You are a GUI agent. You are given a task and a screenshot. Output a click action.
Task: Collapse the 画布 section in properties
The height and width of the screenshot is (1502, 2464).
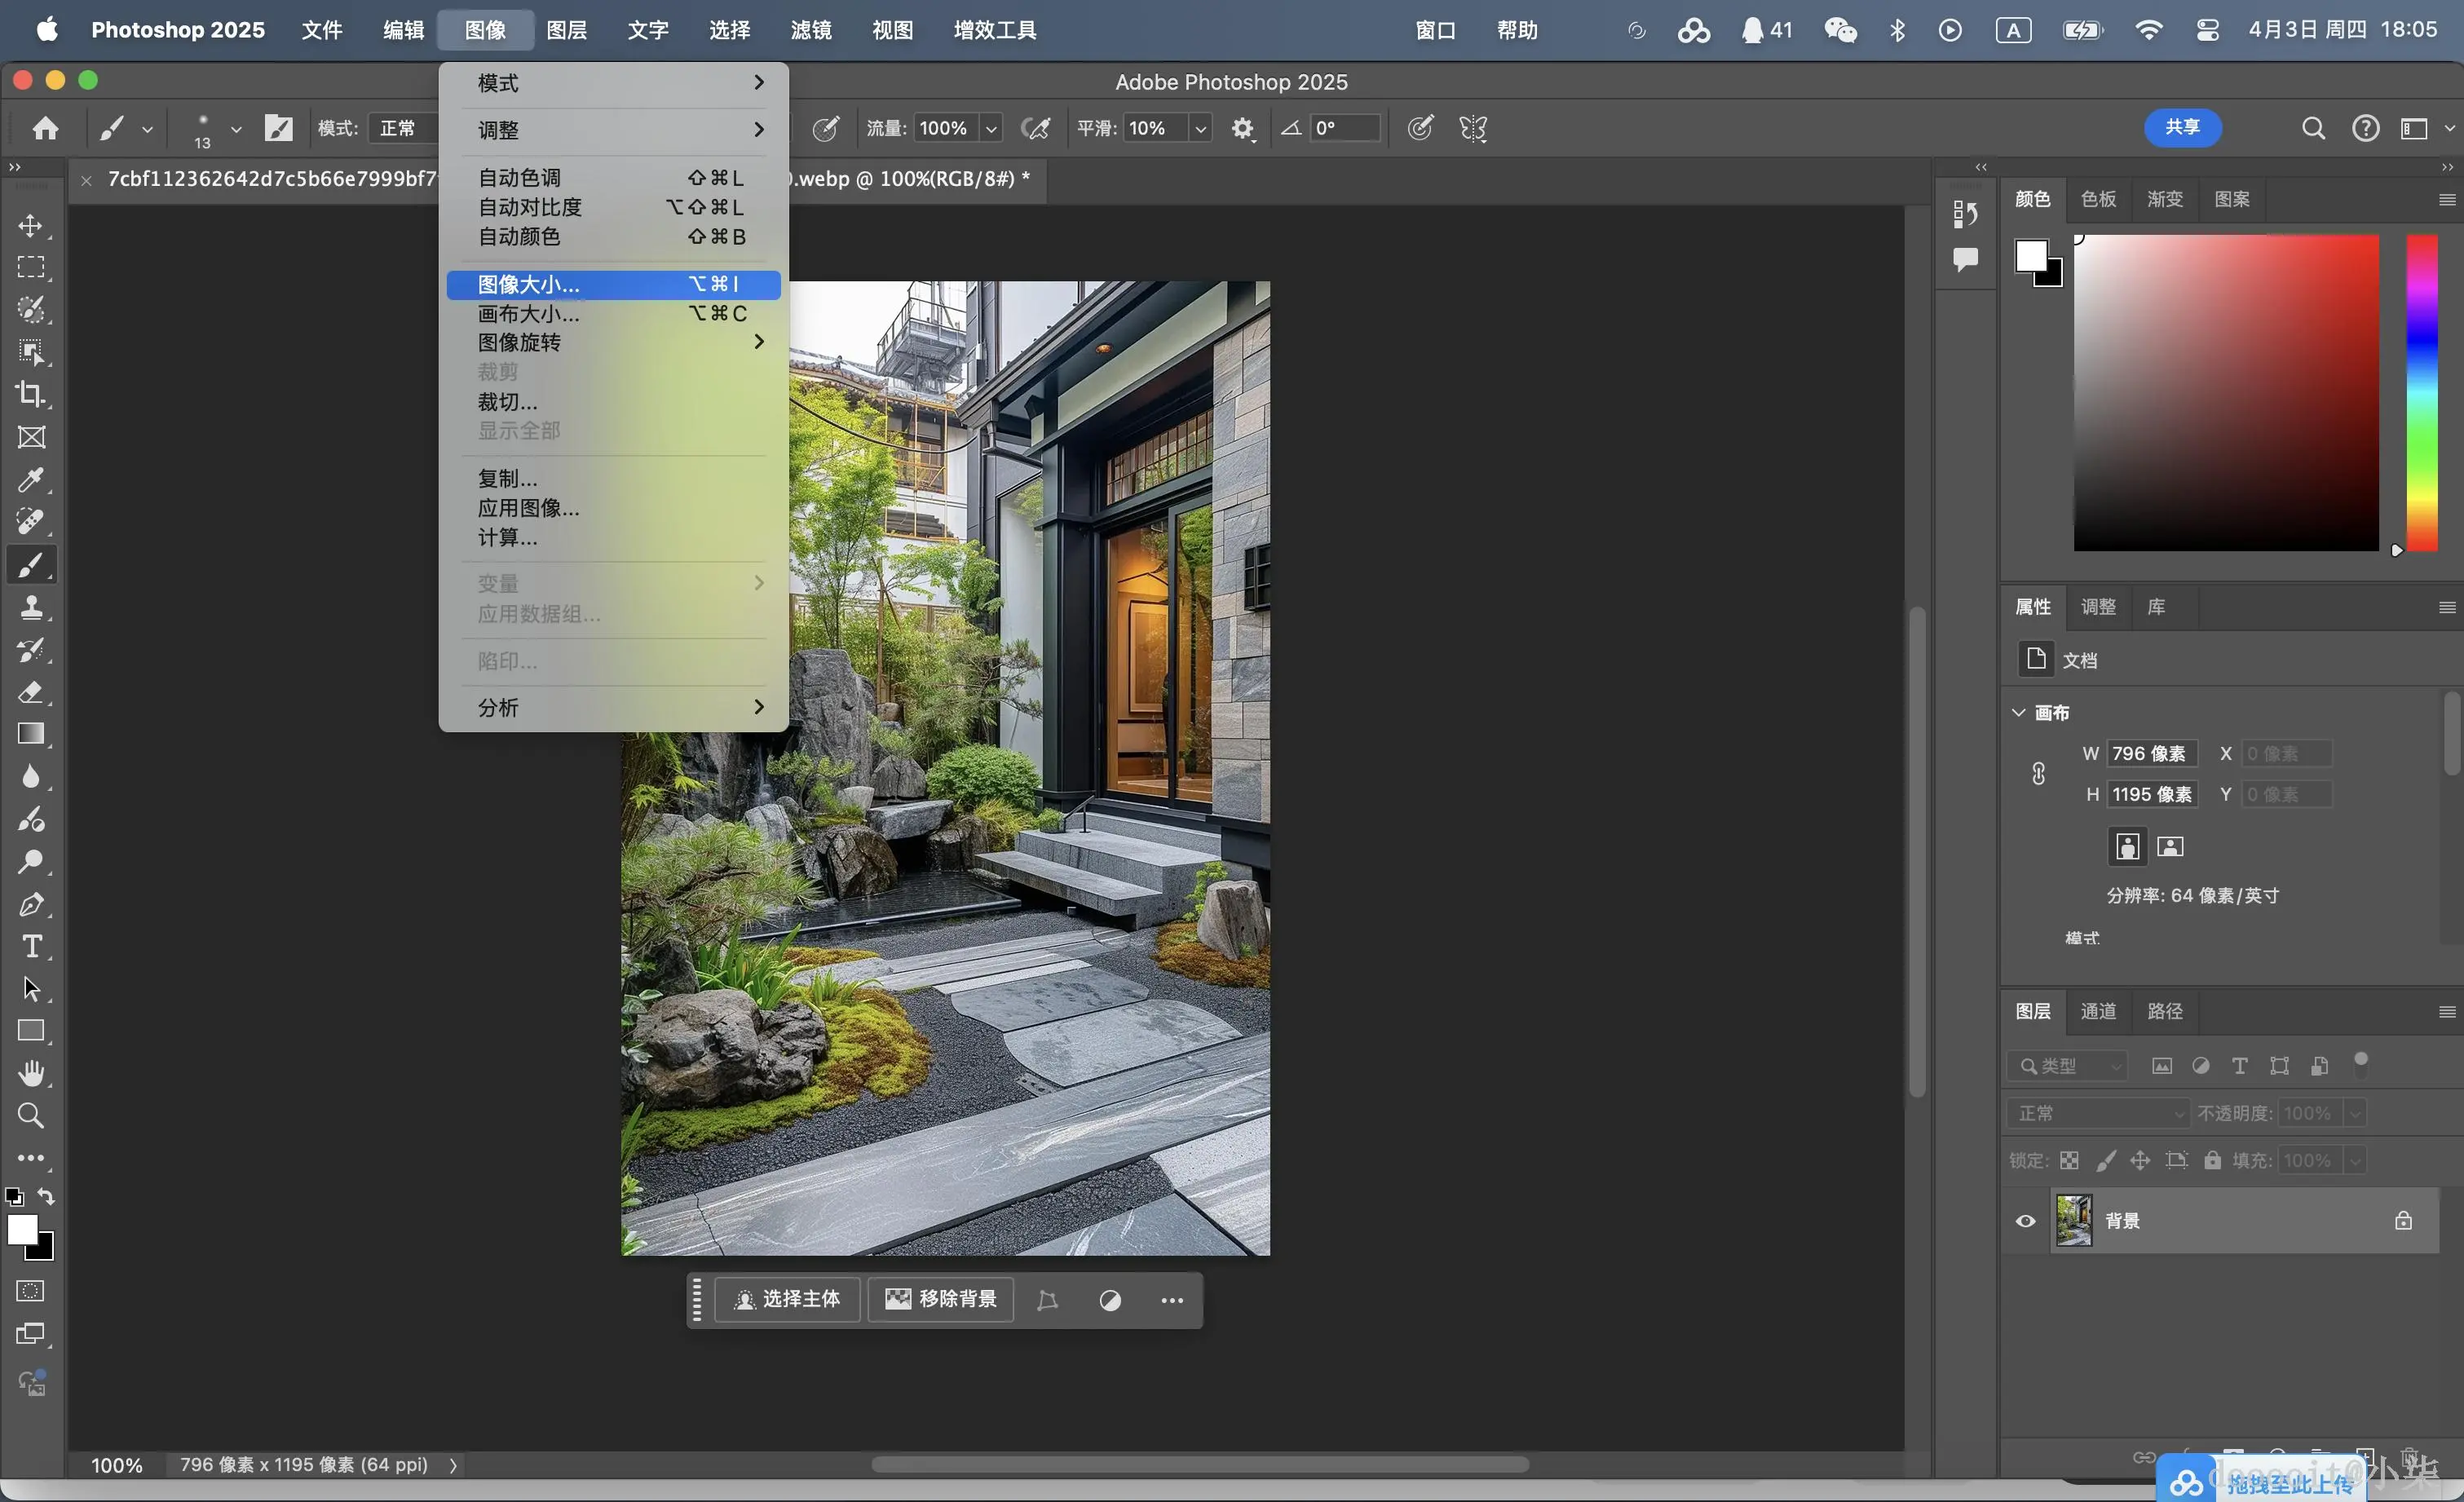coord(2019,713)
